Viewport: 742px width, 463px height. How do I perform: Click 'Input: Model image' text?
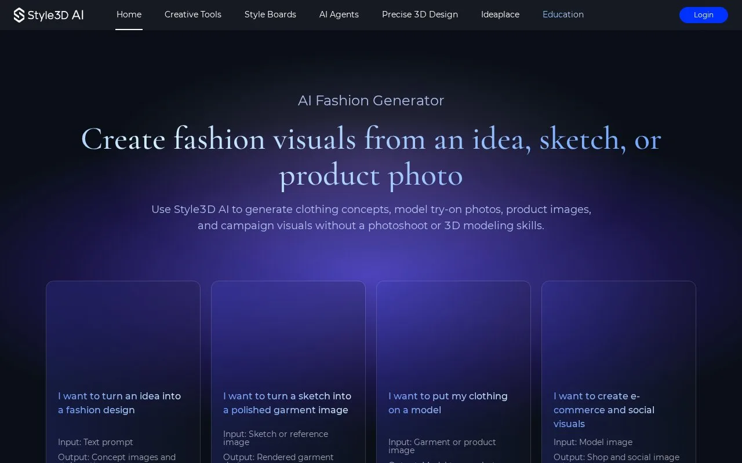pyautogui.click(x=593, y=442)
